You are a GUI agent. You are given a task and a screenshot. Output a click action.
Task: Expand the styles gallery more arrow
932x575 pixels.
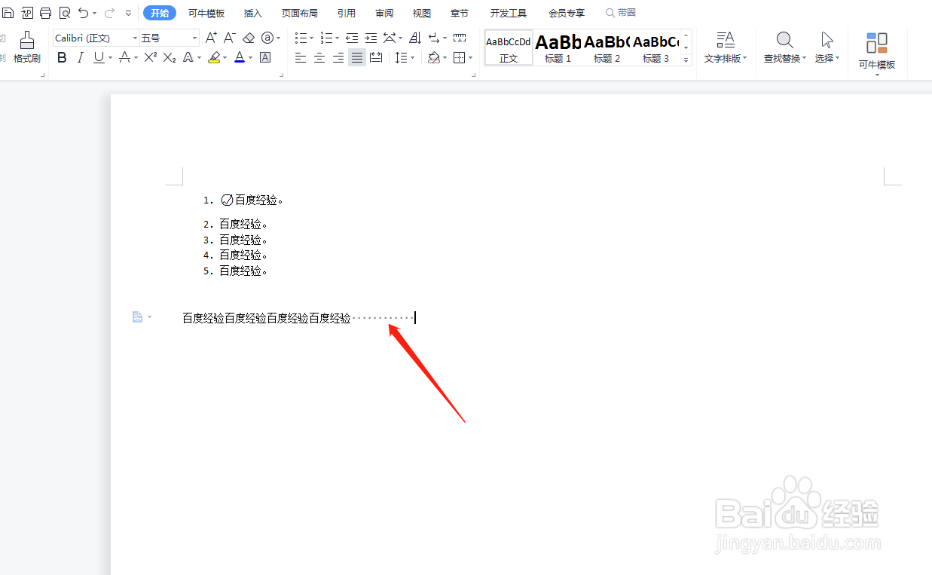(686, 60)
